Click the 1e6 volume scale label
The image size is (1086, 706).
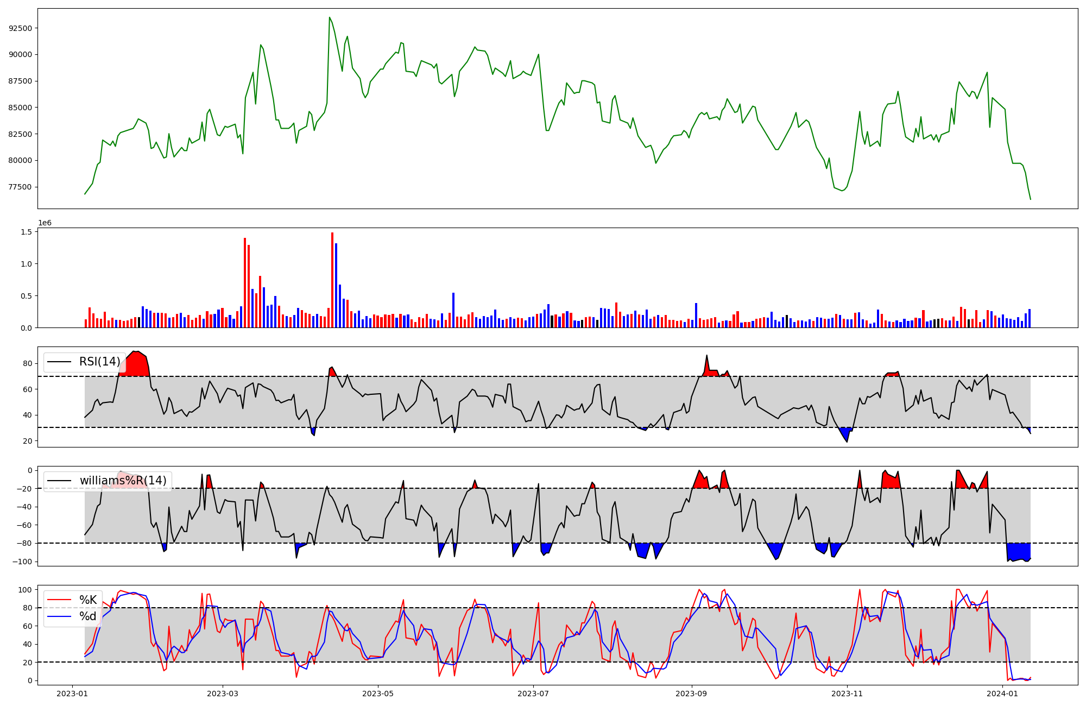coord(45,223)
